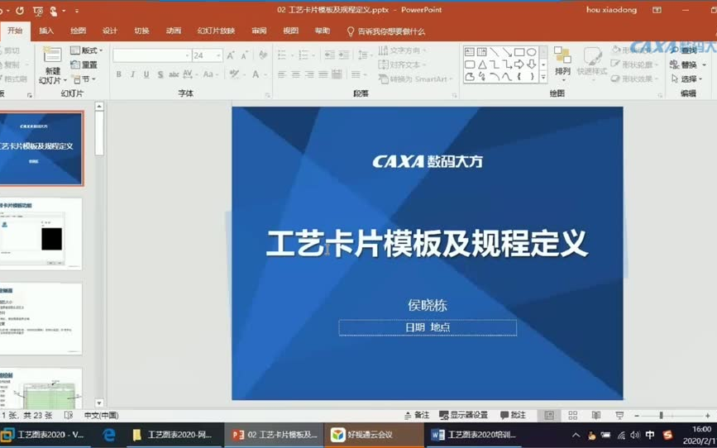Switch to the Transitions (切换) tab
Screen dimensions: 717x448
[x=141, y=31]
